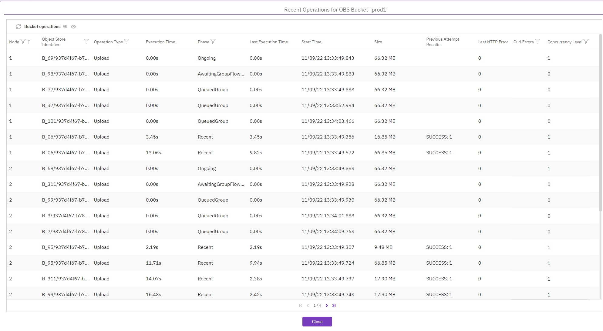This screenshot has width=603, height=331.
Task: Go to previous page of results
Action: click(308, 306)
